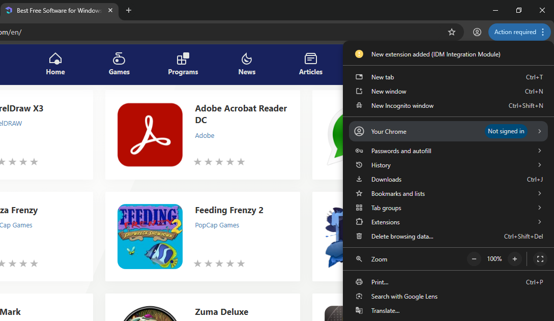Open the profile avatar icon in toolbar

pyautogui.click(x=477, y=32)
